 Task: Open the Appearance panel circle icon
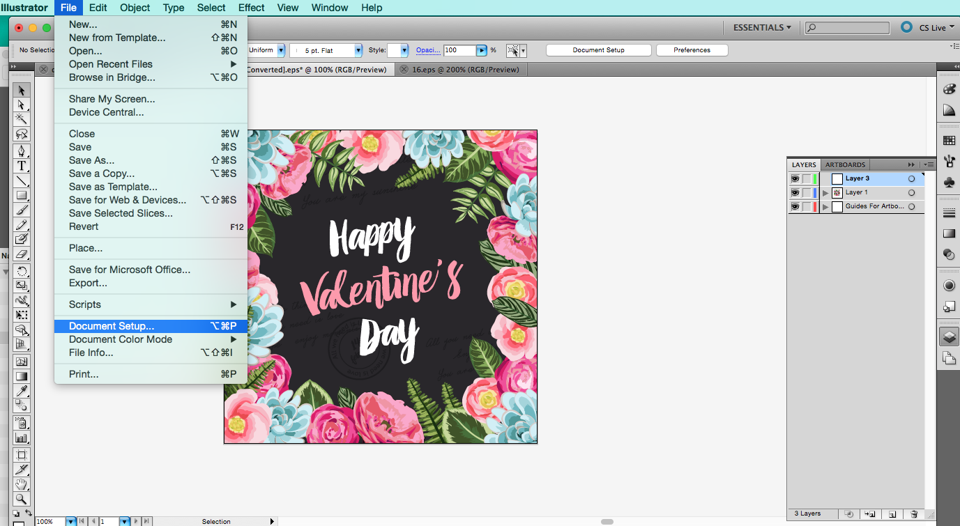(x=949, y=285)
